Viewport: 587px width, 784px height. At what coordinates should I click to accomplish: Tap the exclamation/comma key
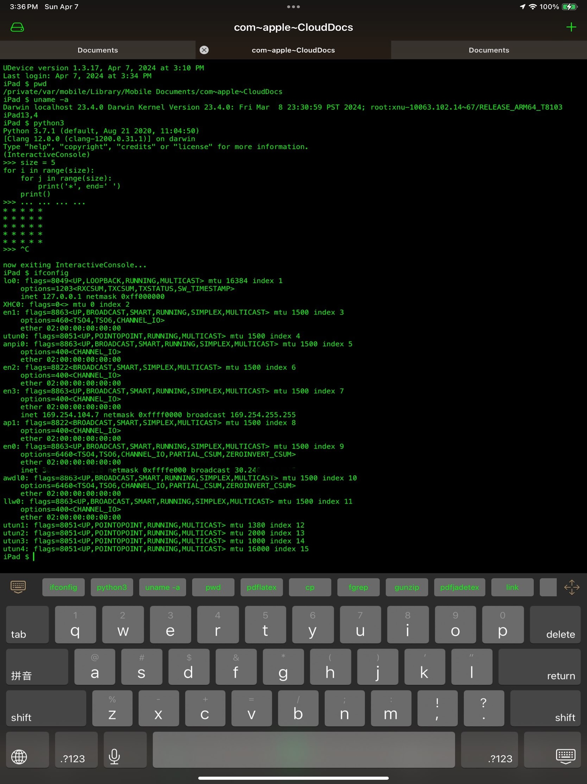pos(437,708)
